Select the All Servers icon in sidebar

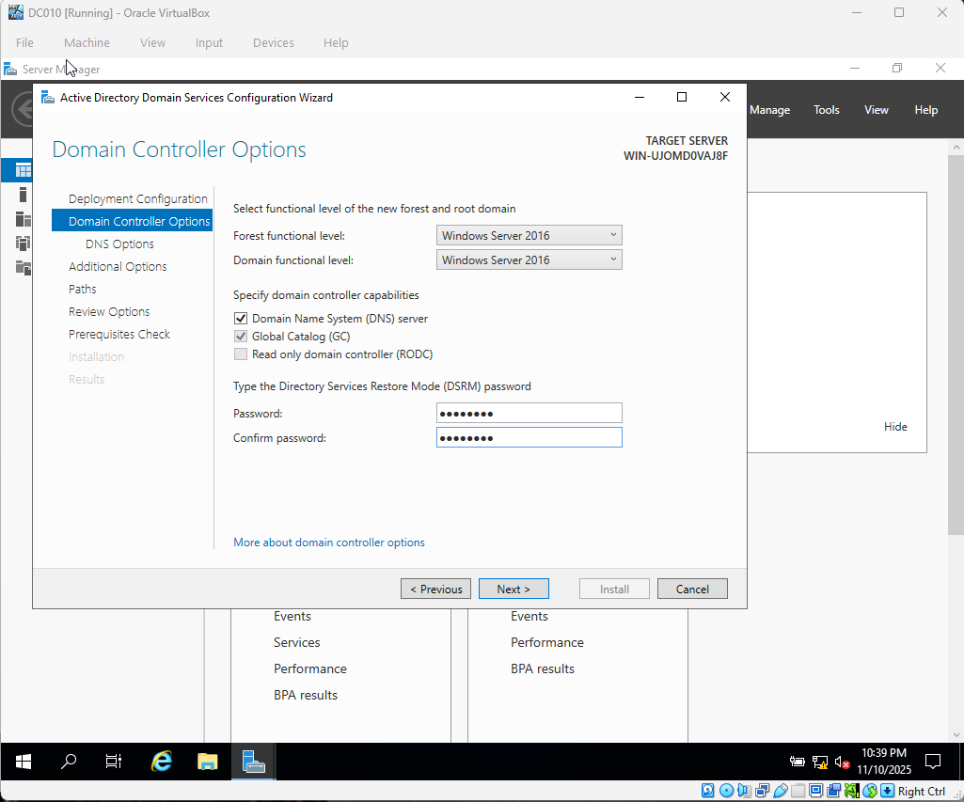[20, 219]
